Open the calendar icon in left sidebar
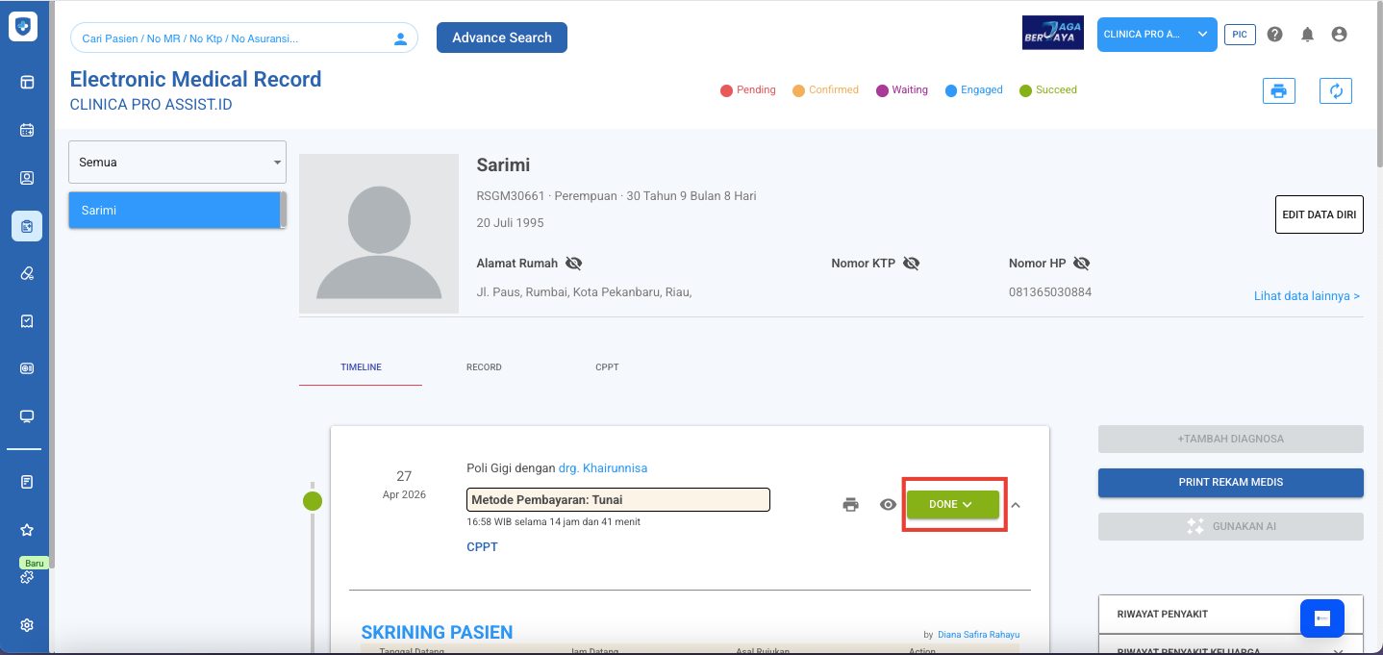 pyautogui.click(x=27, y=130)
